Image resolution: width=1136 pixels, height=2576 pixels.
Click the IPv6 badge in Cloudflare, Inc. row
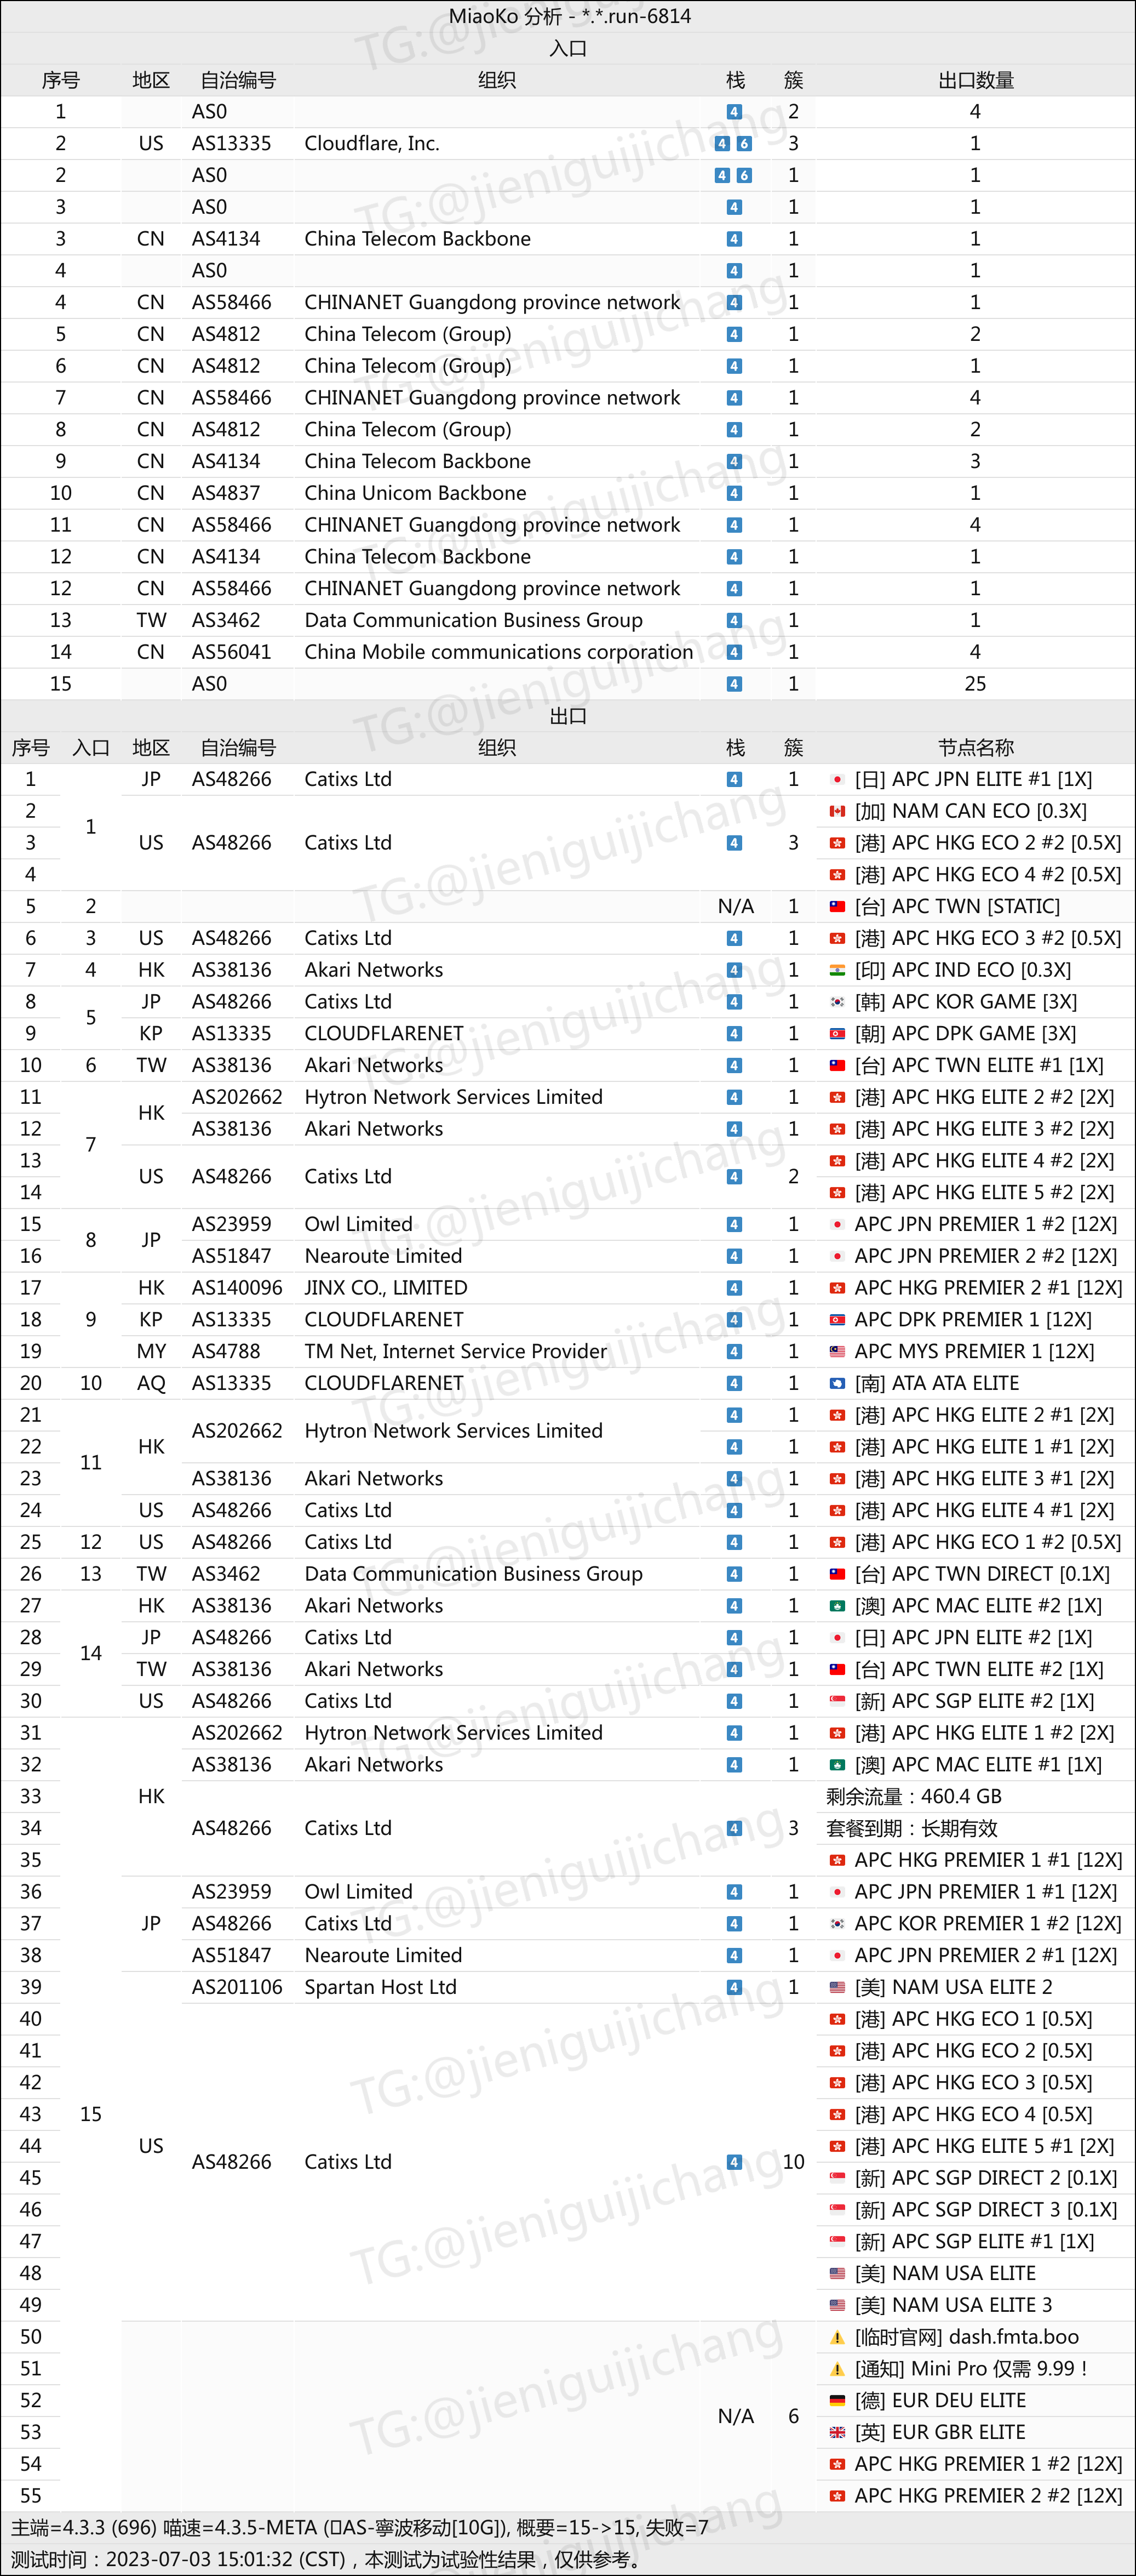point(744,143)
